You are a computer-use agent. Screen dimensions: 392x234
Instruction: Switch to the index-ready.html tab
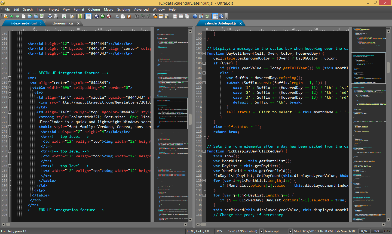tap(23, 23)
